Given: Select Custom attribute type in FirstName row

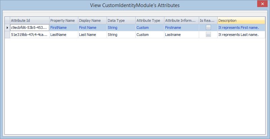Looking at the screenshot, I should 150,28.
